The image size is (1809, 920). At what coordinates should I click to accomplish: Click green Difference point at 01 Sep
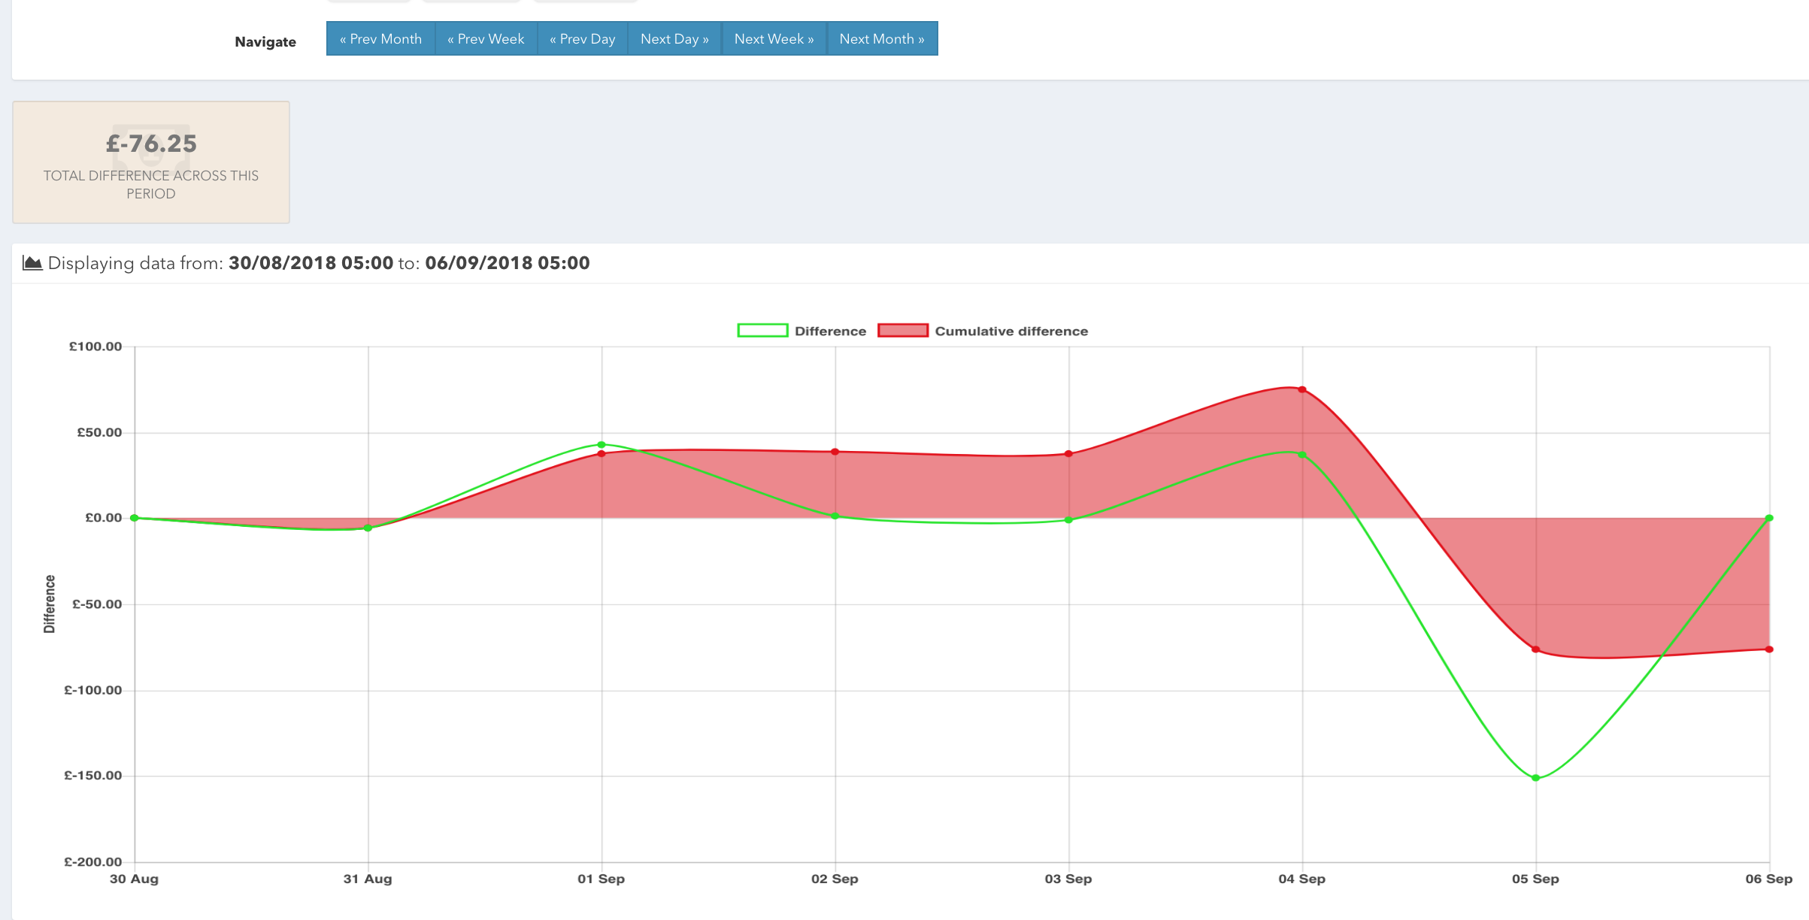tap(601, 445)
